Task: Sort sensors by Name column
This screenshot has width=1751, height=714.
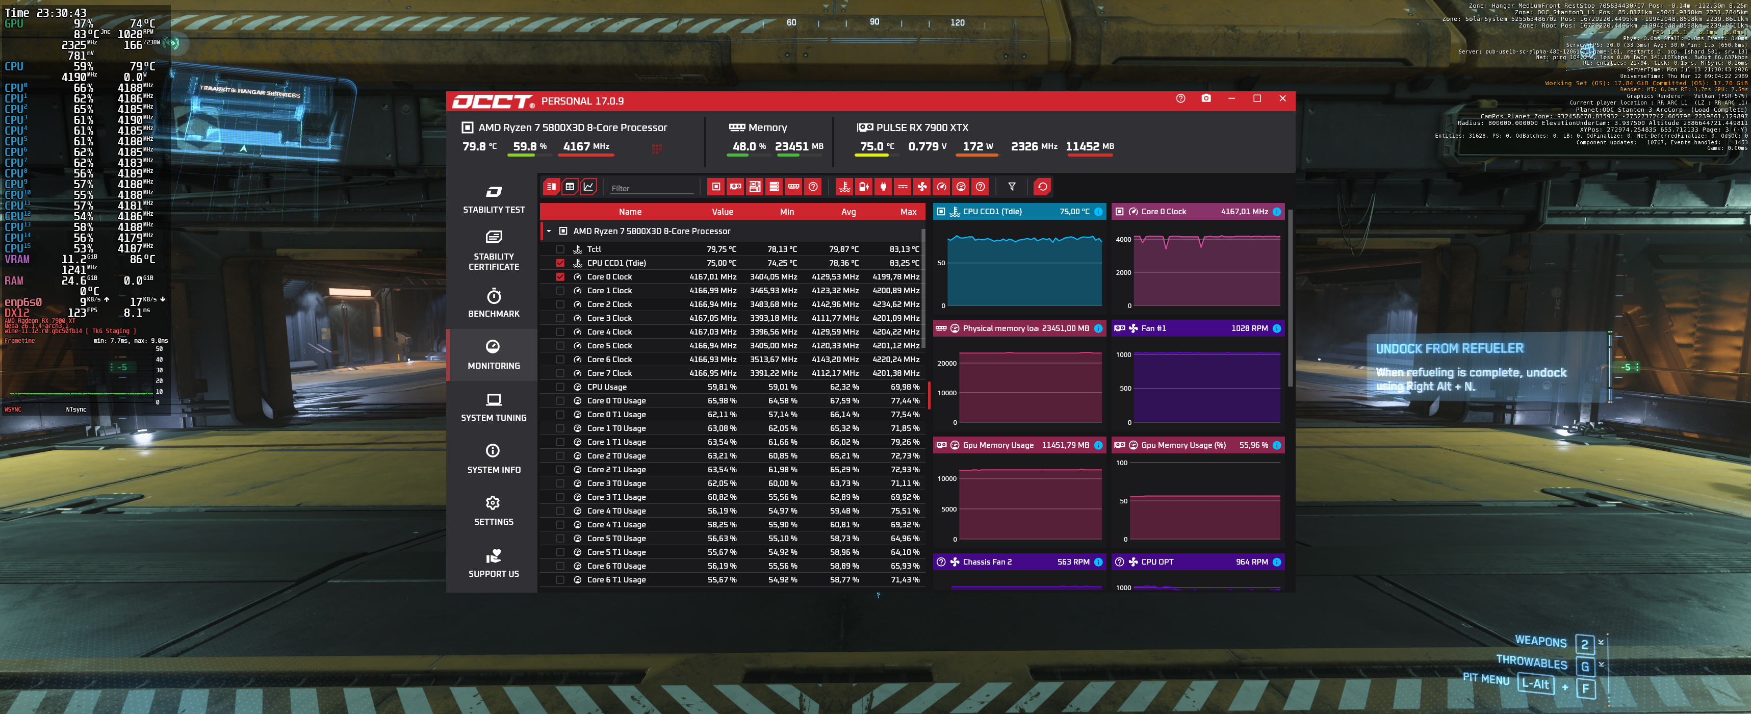Action: pyautogui.click(x=630, y=212)
